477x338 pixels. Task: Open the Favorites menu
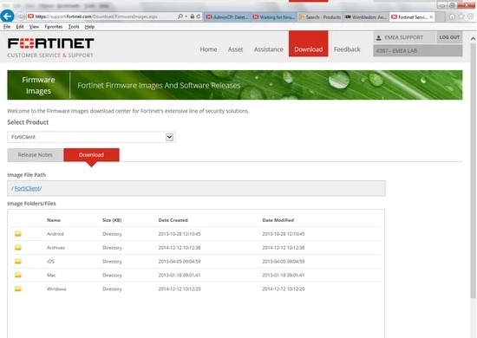coord(54,27)
